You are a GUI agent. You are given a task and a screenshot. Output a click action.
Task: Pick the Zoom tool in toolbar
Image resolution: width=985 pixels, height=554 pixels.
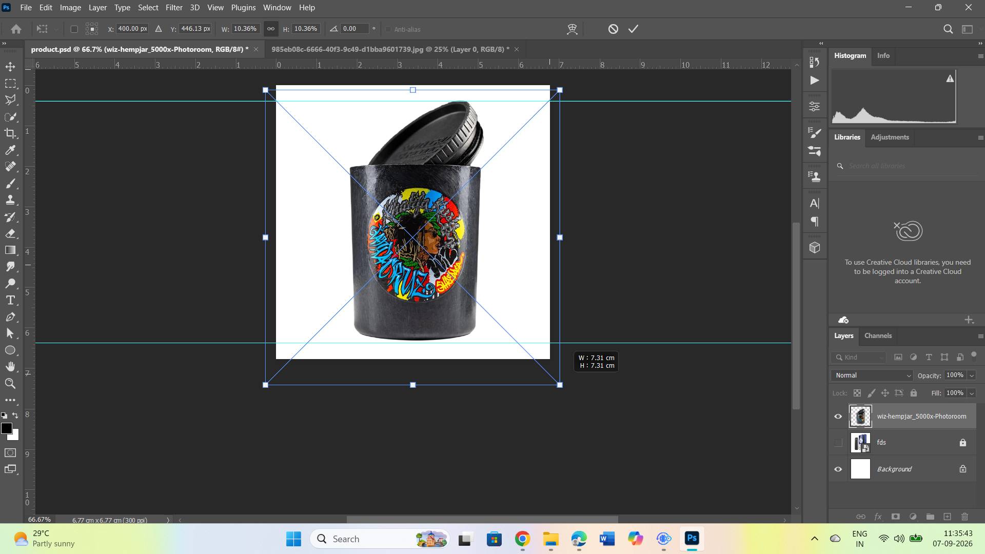pyautogui.click(x=10, y=383)
